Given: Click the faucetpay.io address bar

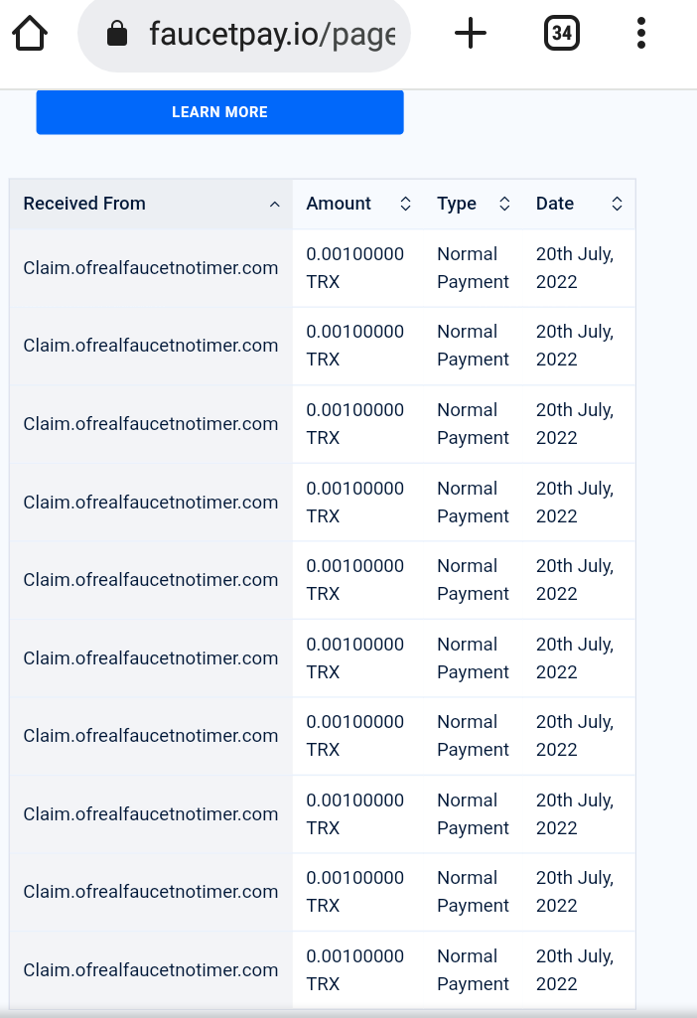Looking at the screenshot, I should click(x=244, y=34).
